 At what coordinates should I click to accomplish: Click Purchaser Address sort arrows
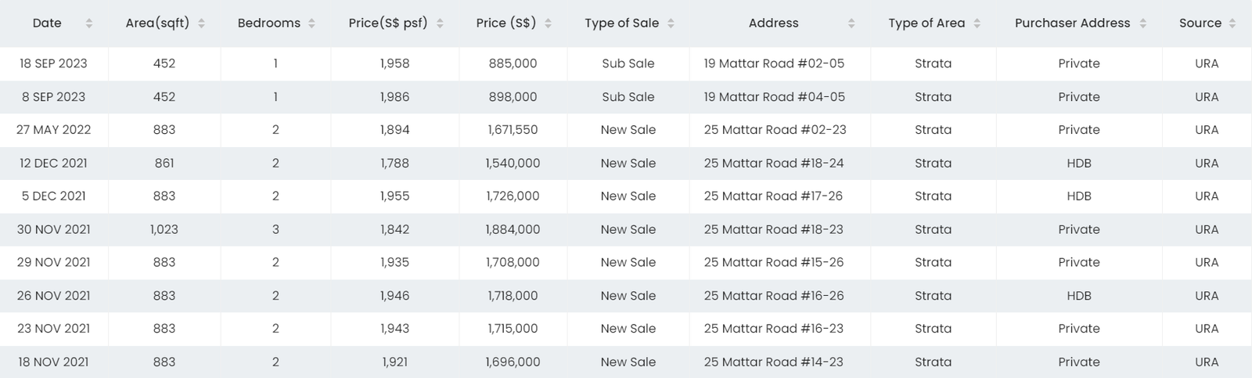click(x=1142, y=23)
